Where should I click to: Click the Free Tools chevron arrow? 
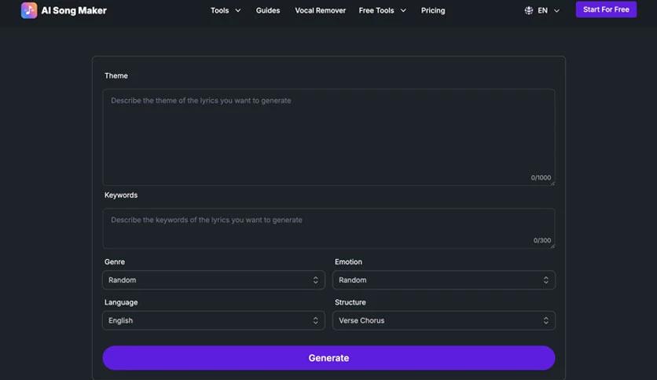(x=403, y=11)
